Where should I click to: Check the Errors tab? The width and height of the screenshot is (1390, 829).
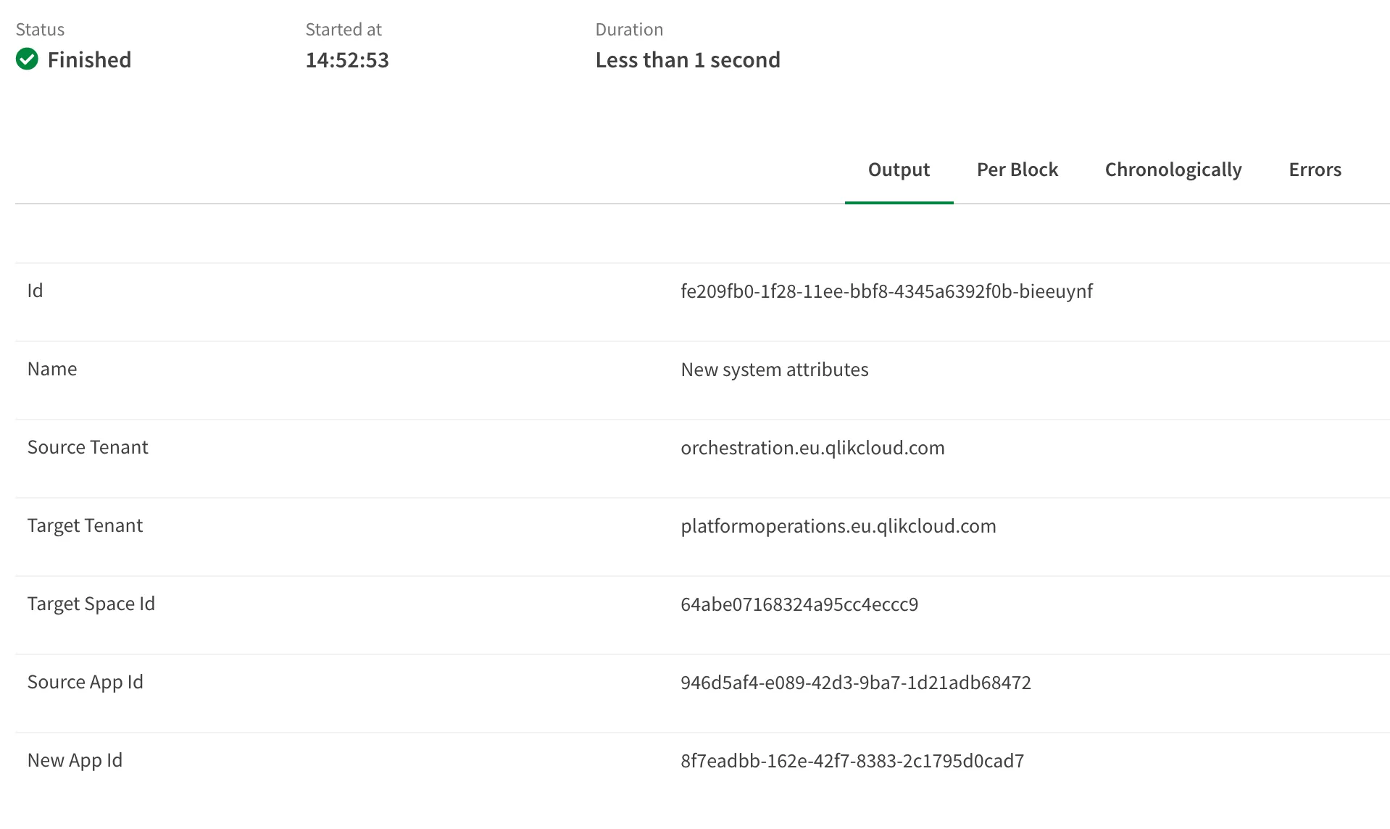1314,170
